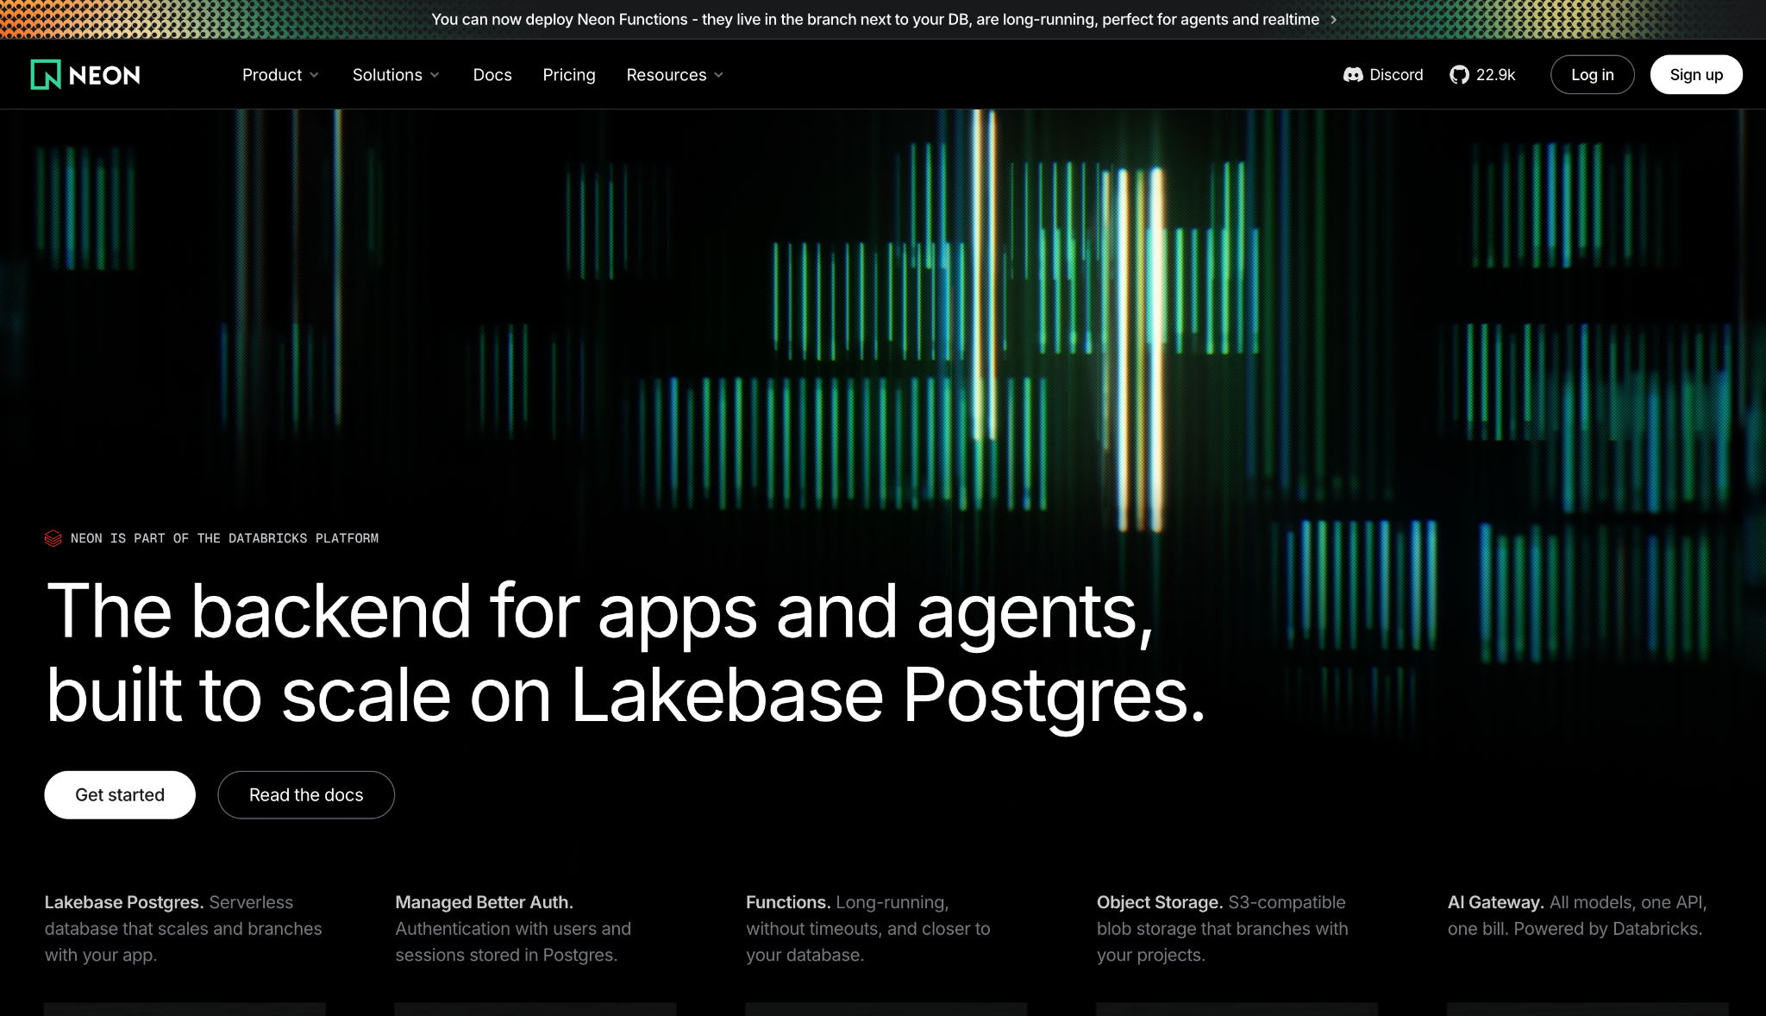Click the Sign up button

click(x=1696, y=75)
